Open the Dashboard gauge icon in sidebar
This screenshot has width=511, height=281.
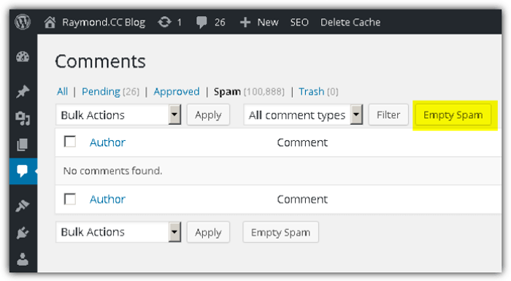[x=23, y=57]
